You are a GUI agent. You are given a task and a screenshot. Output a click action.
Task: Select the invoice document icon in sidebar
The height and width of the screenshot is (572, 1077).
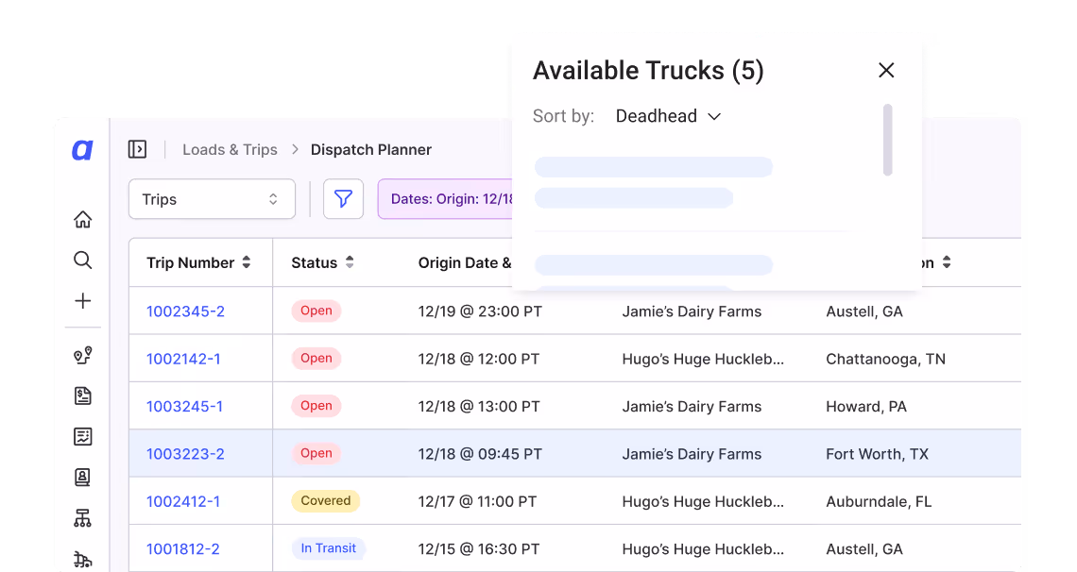click(x=83, y=395)
